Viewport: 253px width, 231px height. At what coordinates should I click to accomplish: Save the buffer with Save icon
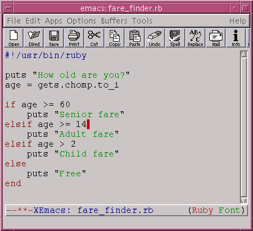pos(54,38)
